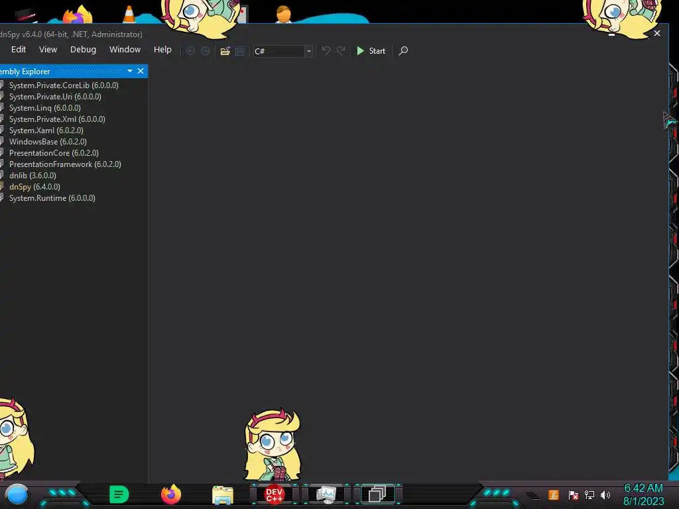Image resolution: width=679 pixels, height=509 pixels.
Task: Select System.Xaml (6.0.2.0) assembly
Action: [x=46, y=131]
